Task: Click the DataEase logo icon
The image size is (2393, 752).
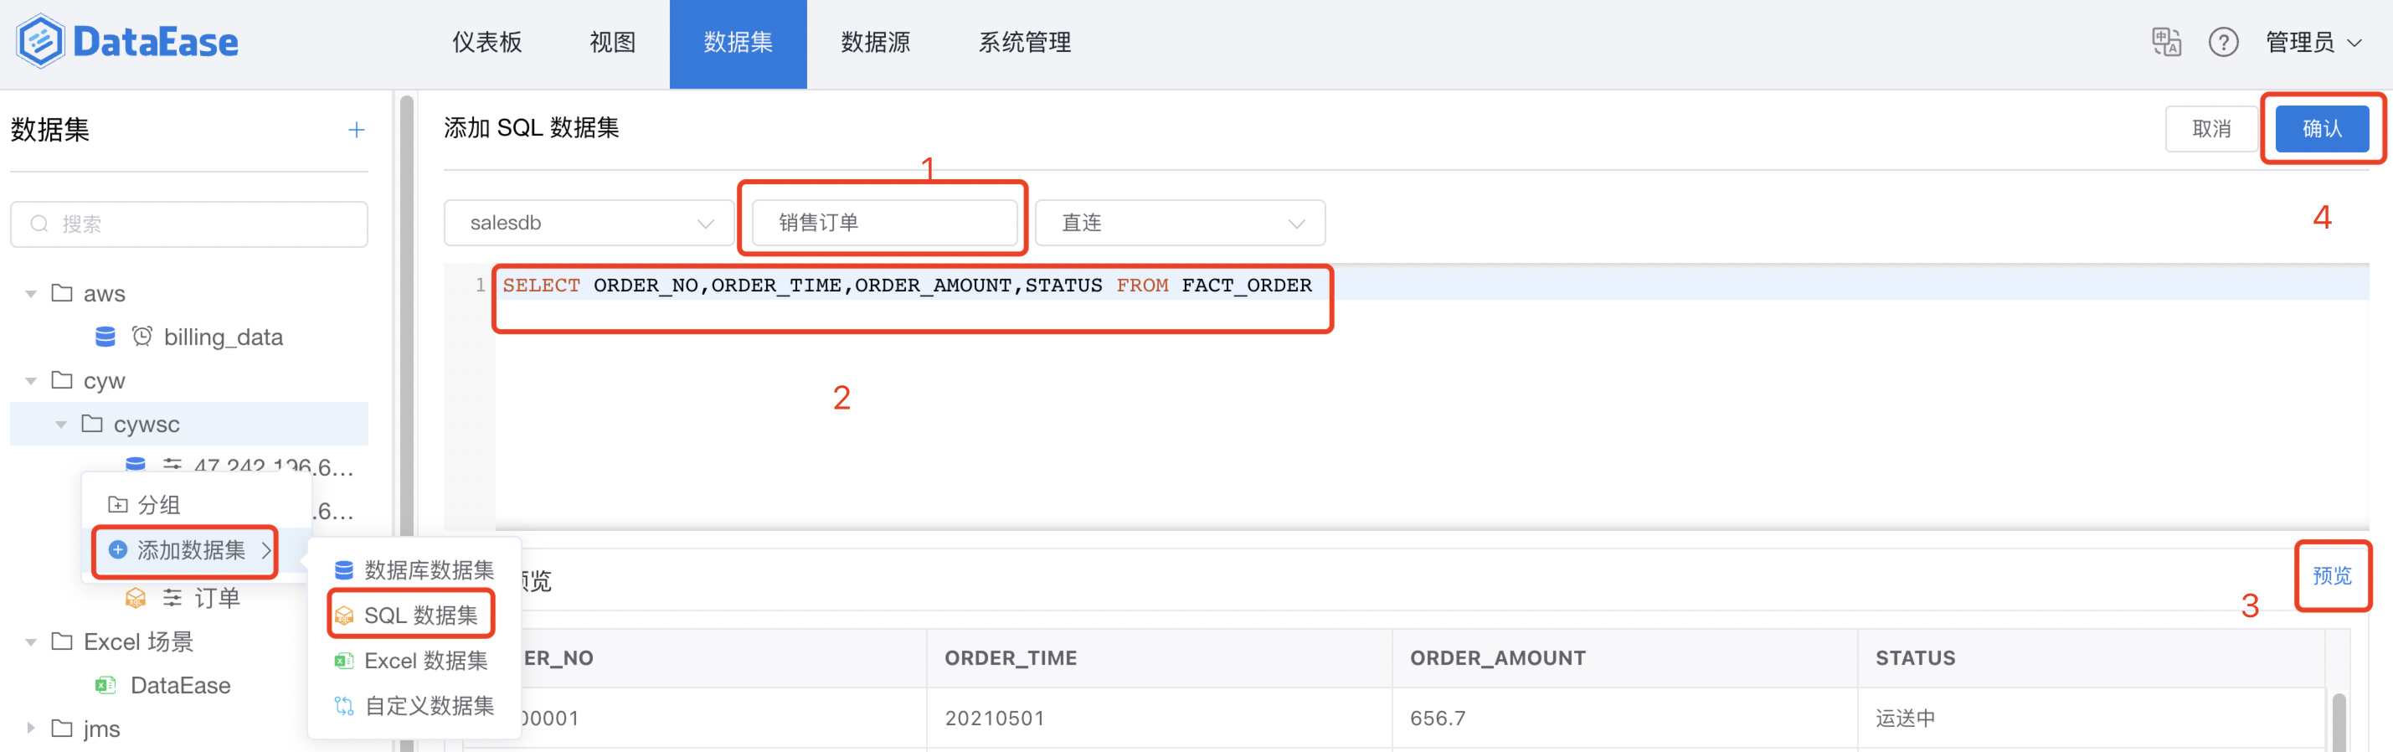Action: tap(40, 42)
